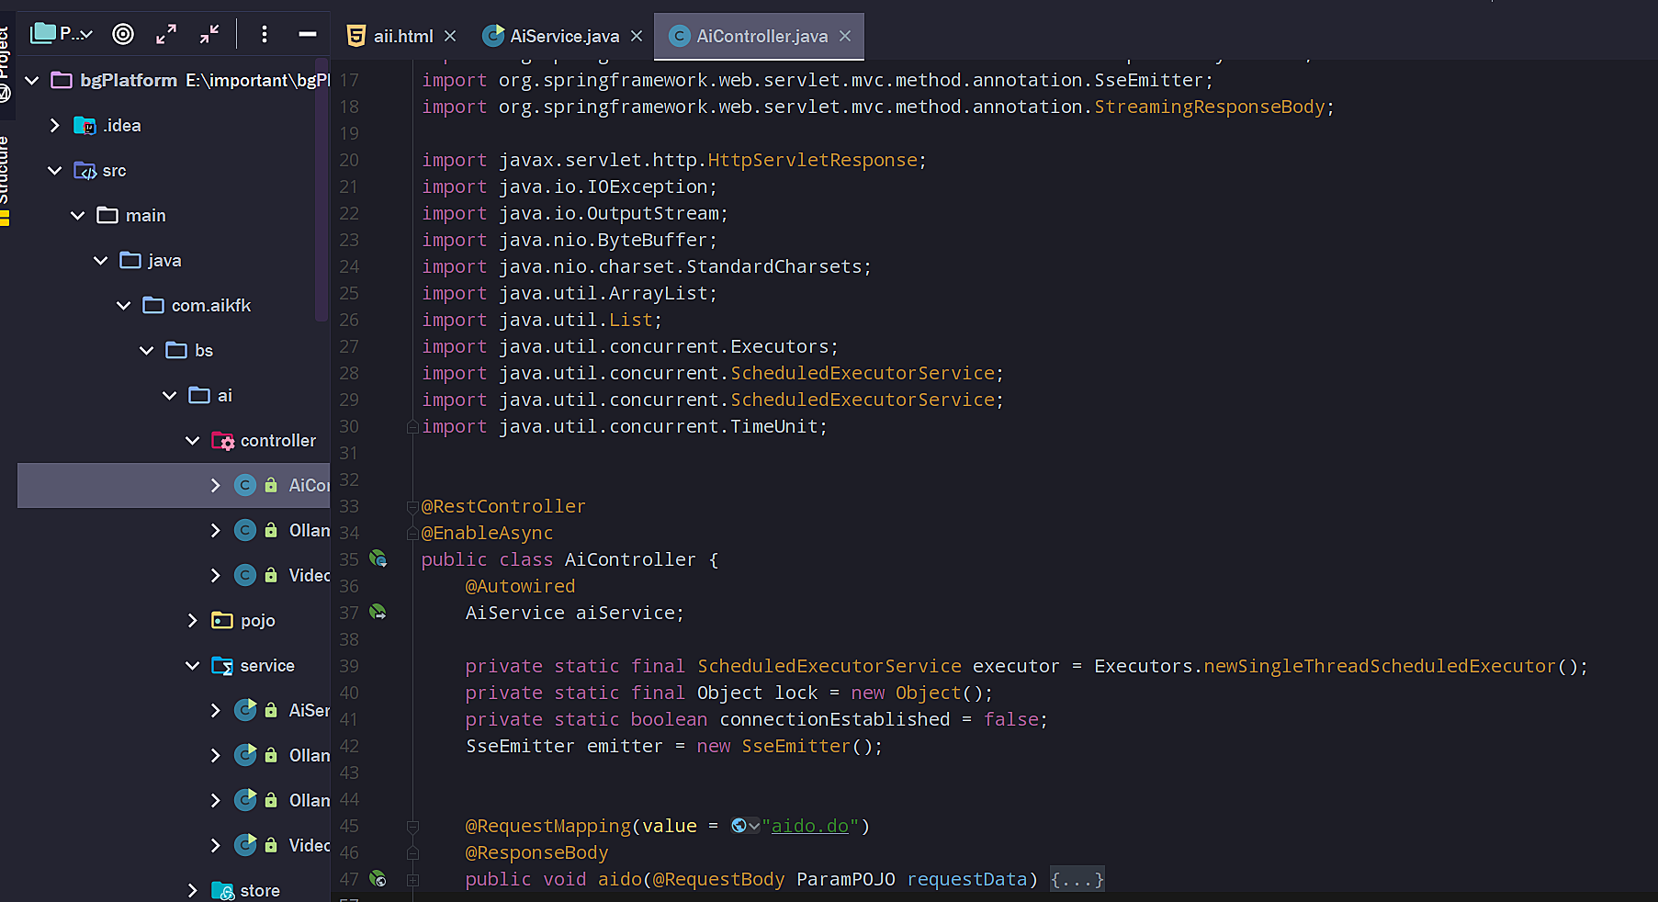Switch to the aii.html tab

coord(401,37)
